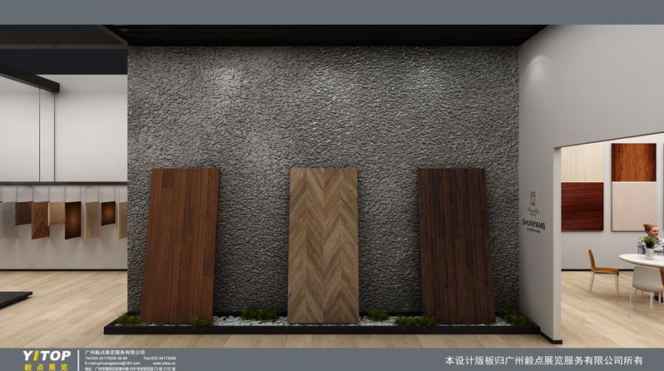
Task: Click the bottom-left red wood sample square
Action: click(x=582, y=206)
